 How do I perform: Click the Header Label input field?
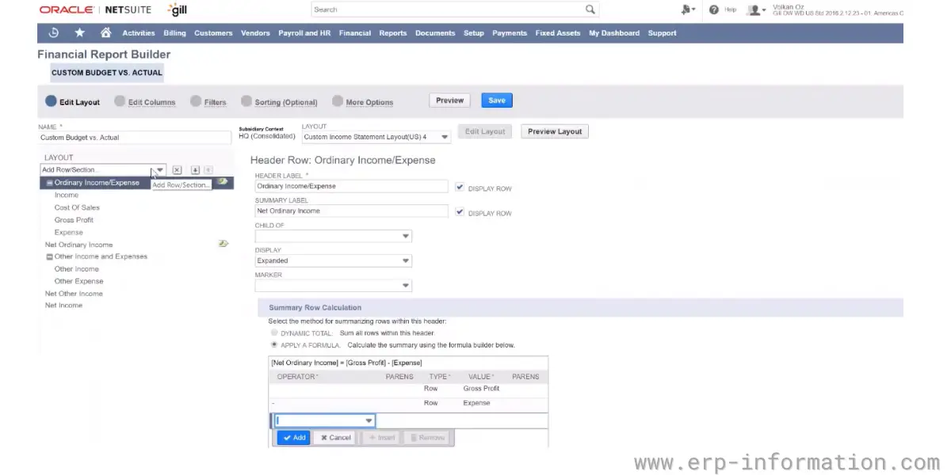coord(351,187)
